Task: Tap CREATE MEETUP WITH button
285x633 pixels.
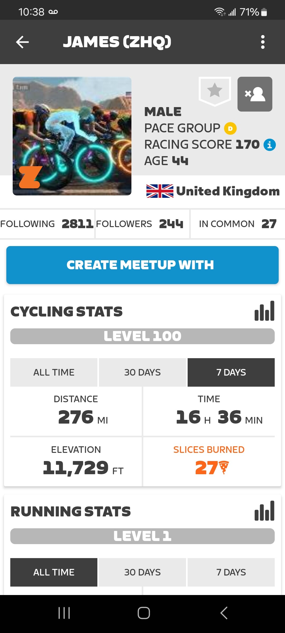Action: [x=142, y=265]
